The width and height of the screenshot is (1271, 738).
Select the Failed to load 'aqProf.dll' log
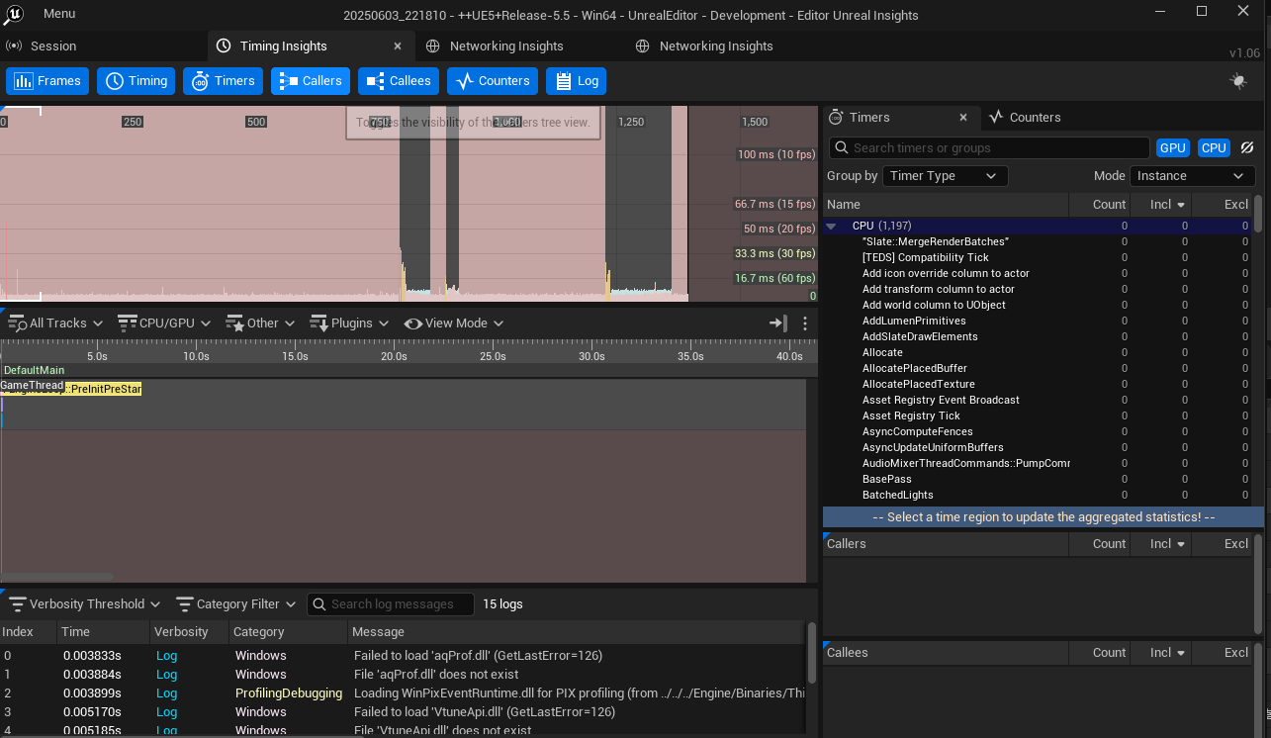[x=402, y=655]
